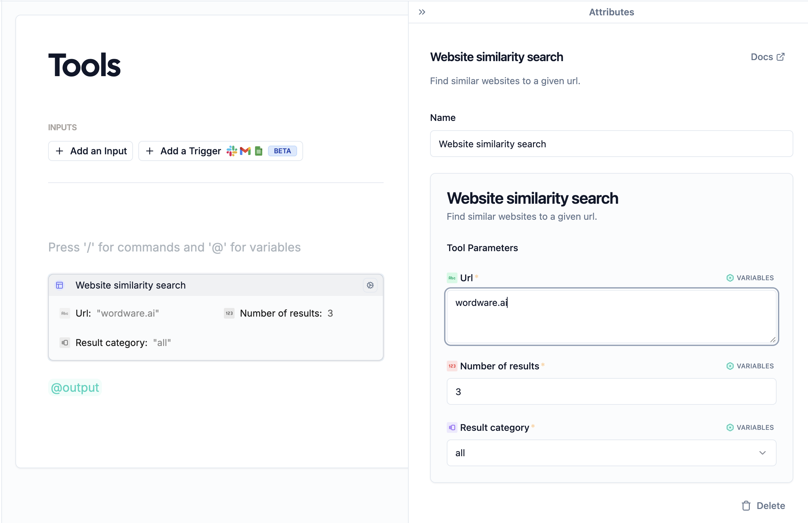
Task: Open the Docs link
Action: click(762, 56)
